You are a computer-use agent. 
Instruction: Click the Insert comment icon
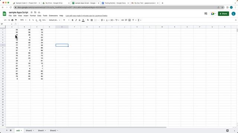pos(126,20)
